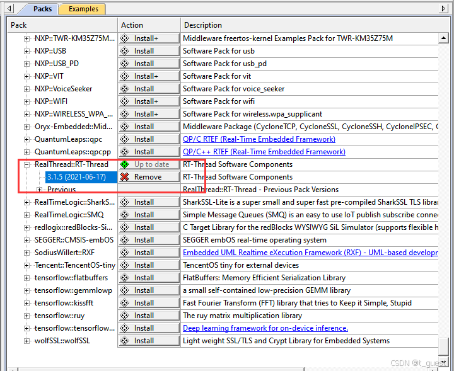Click 'Software Pack for voice_seeker' description

pos(234,89)
